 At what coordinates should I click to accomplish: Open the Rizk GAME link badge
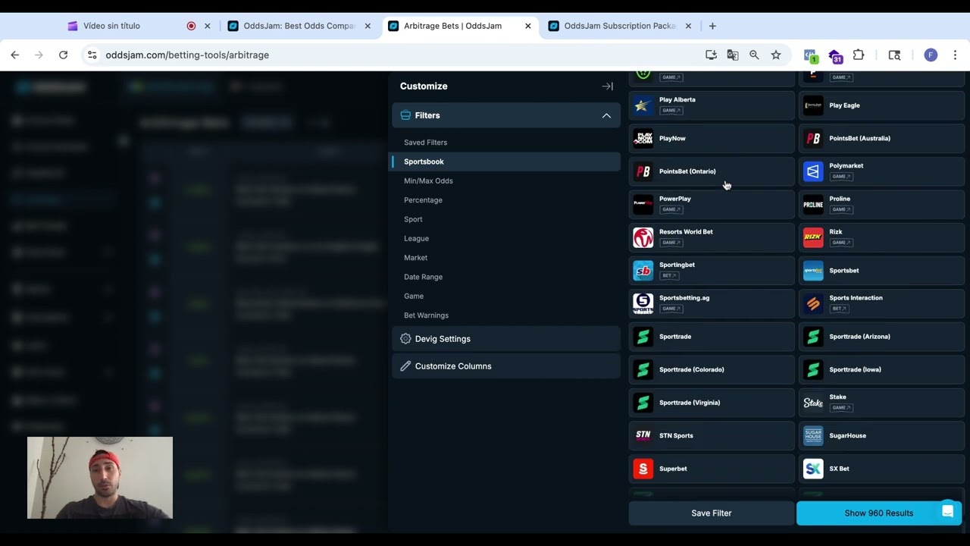pyautogui.click(x=841, y=242)
